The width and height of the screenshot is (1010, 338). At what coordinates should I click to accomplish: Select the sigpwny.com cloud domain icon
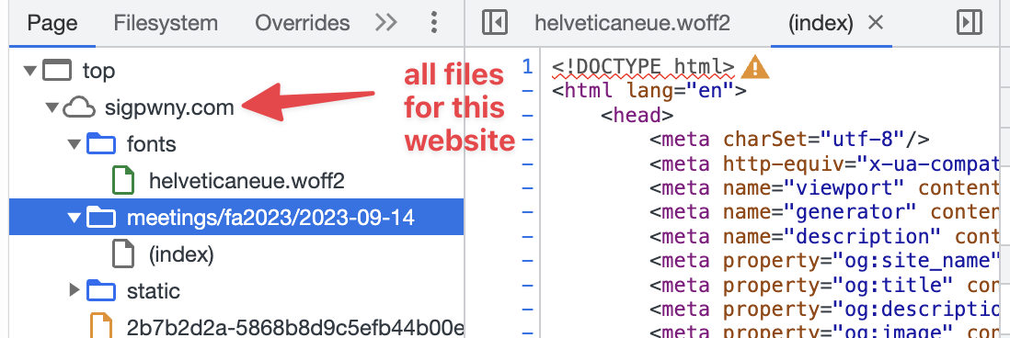click(x=78, y=107)
